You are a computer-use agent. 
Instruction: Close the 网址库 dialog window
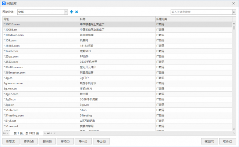(x=233, y=3)
